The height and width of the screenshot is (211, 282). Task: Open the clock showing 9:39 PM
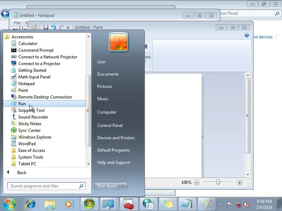pos(264,204)
